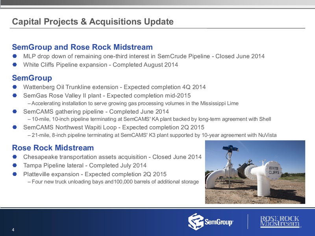Click sub-point on four new truck unloading bays
The image size is (315, 236).
click(x=113, y=182)
